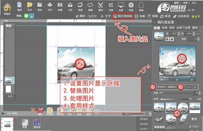This screenshot has width=203, height=131.
Task: Click the zoom in plus button
Action: [147, 114]
